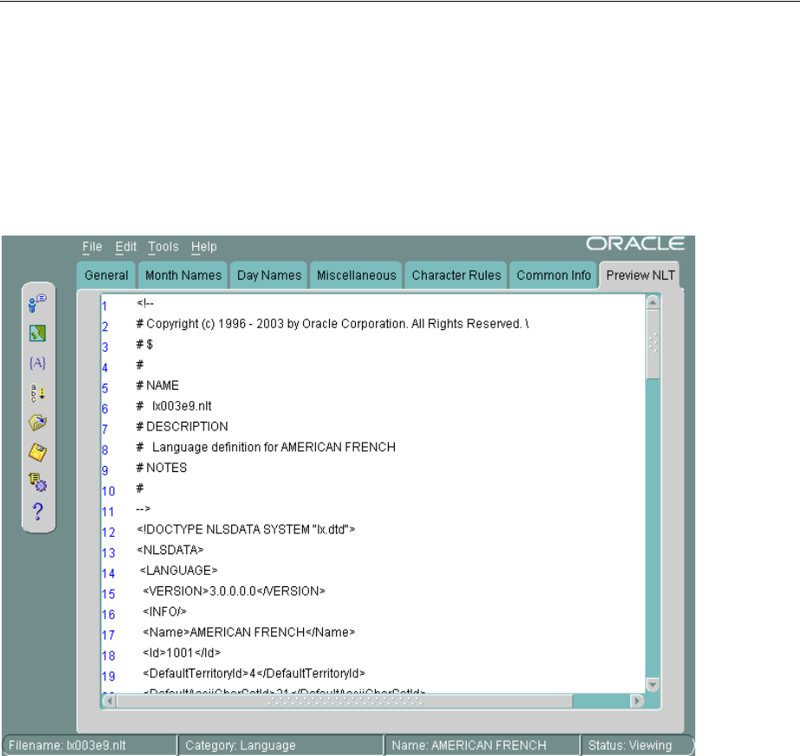Image resolution: width=800 pixels, height=756 pixels.
Task: Click the '<DefaultTerritoryId>4' line
Action: 254,674
